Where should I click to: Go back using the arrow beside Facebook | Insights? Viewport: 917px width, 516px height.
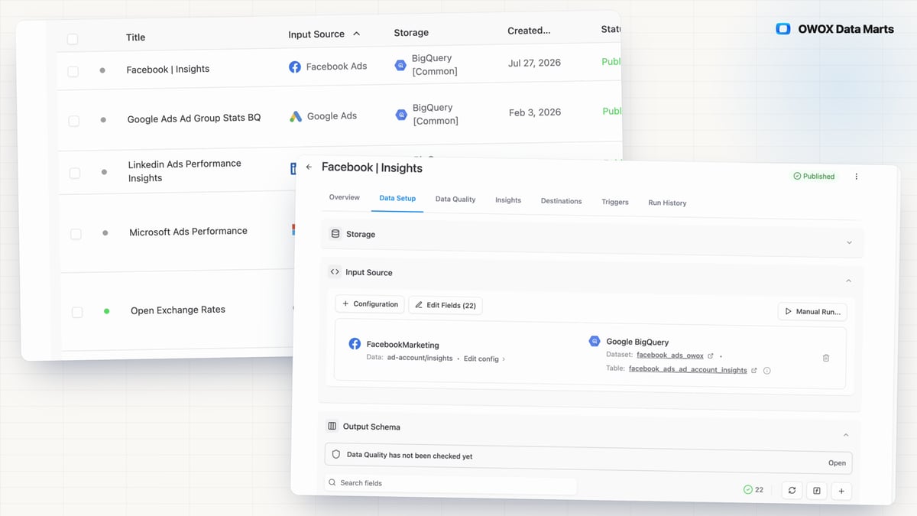click(309, 167)
